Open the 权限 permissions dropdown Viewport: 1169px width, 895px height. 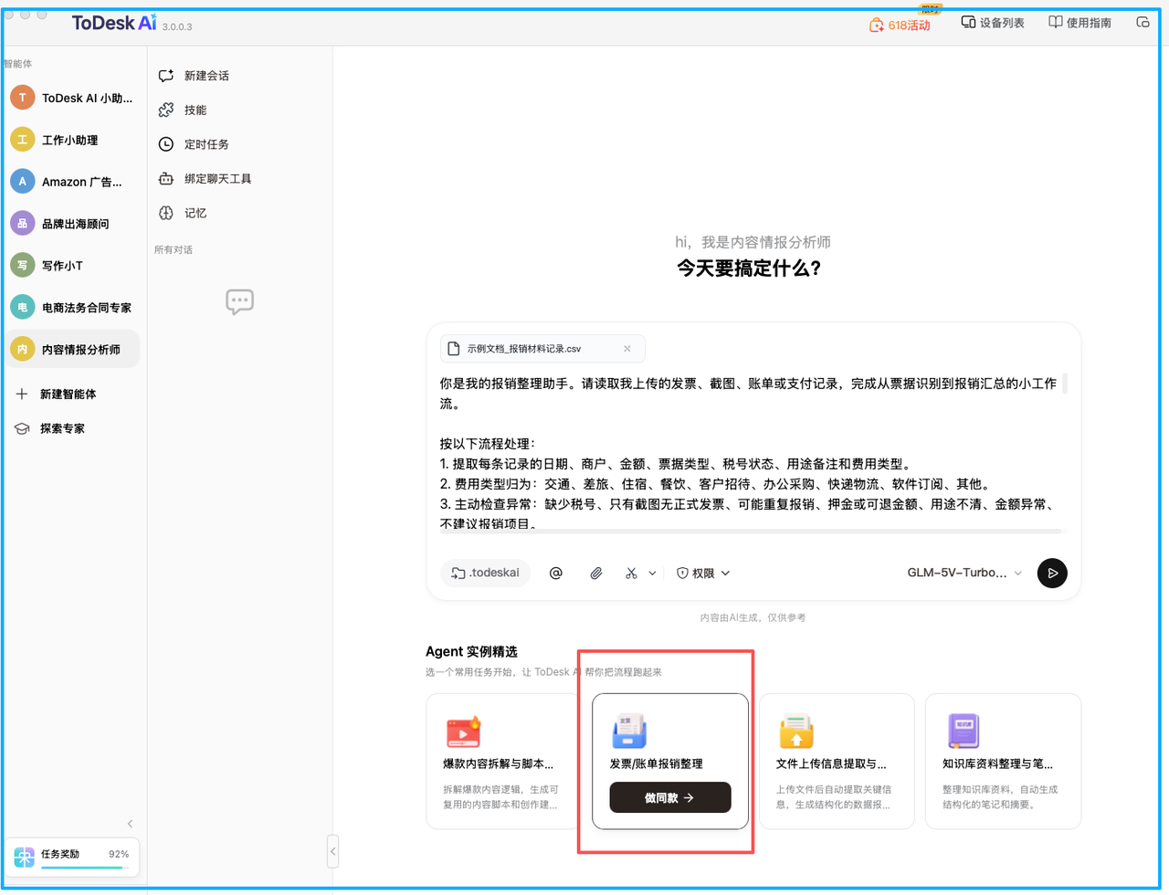(703, 573)
